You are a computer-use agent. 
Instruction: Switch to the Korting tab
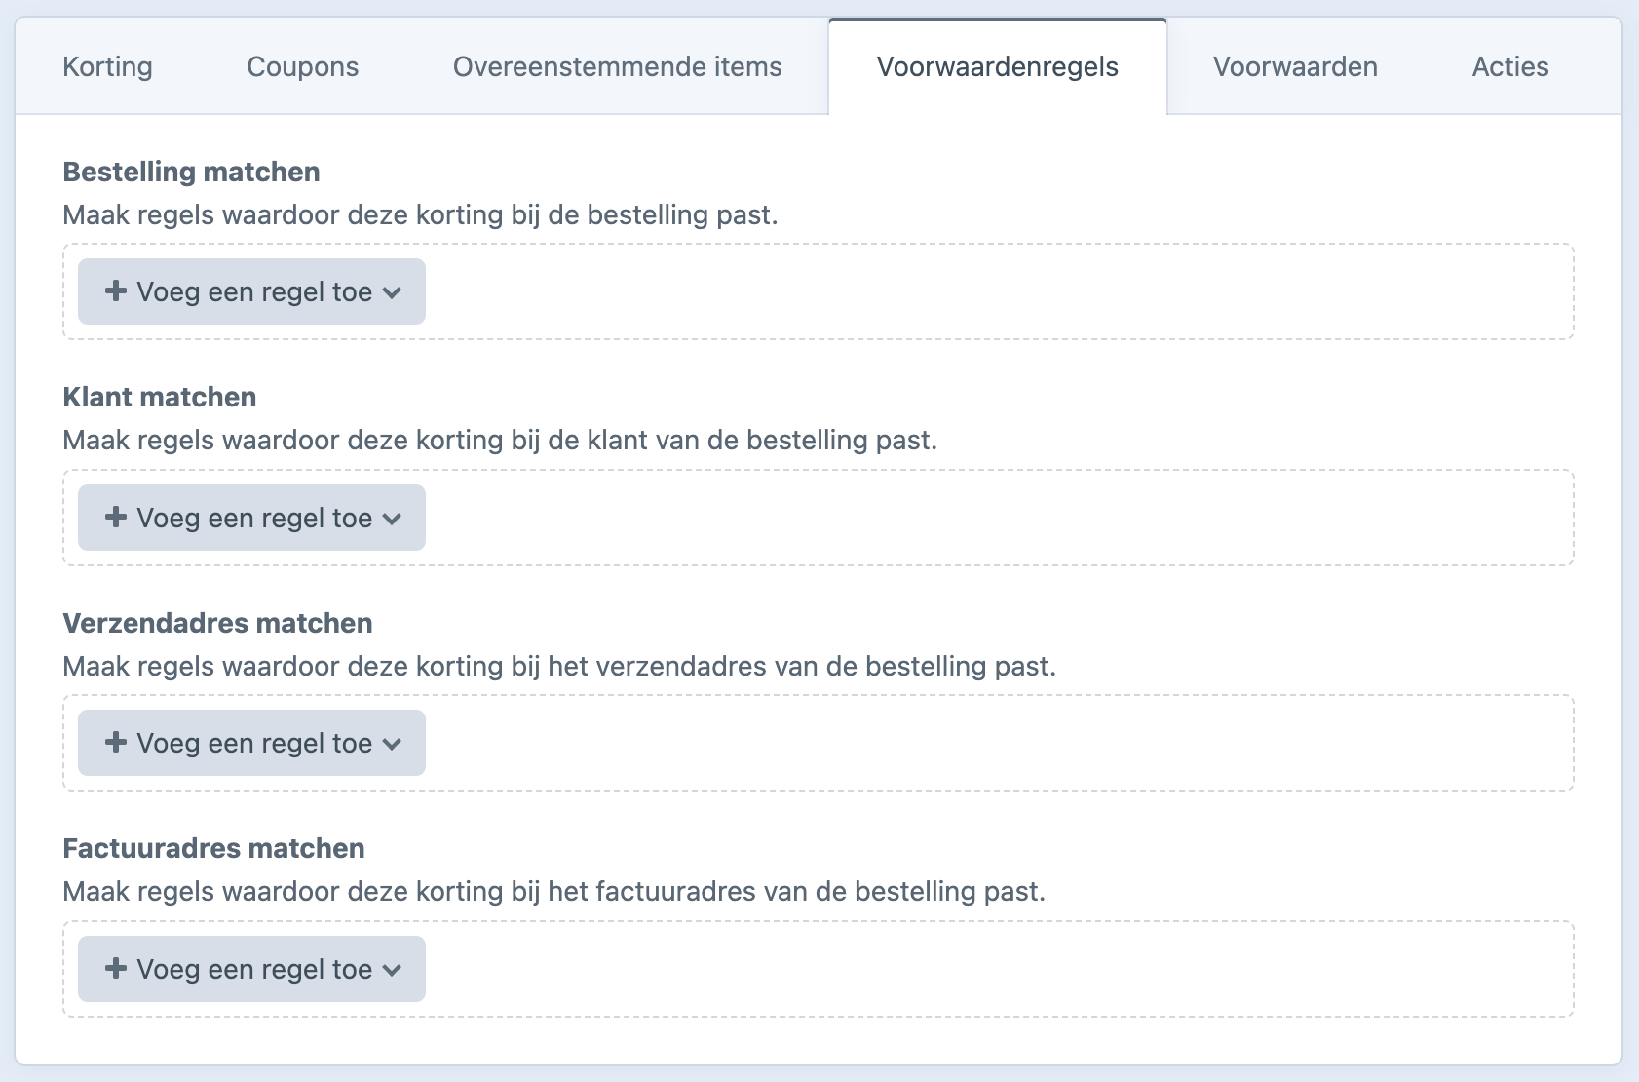click(107, 66)
